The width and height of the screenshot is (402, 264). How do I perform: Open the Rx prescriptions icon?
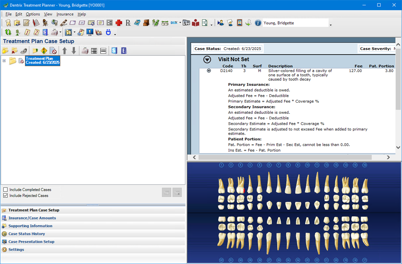point(128,23)
